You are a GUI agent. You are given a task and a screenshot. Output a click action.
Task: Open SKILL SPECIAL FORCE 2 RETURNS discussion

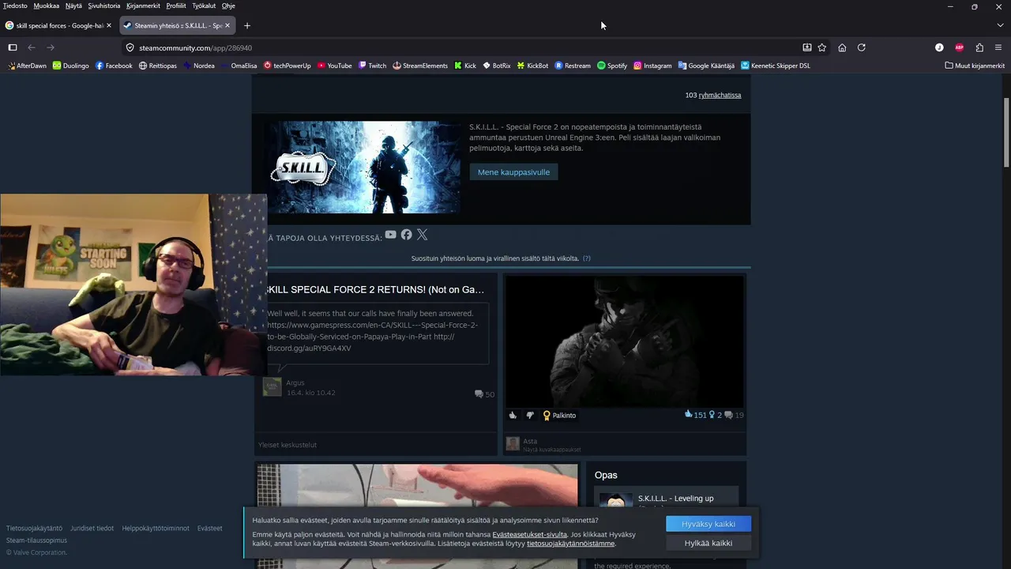(x=375, y=290)
